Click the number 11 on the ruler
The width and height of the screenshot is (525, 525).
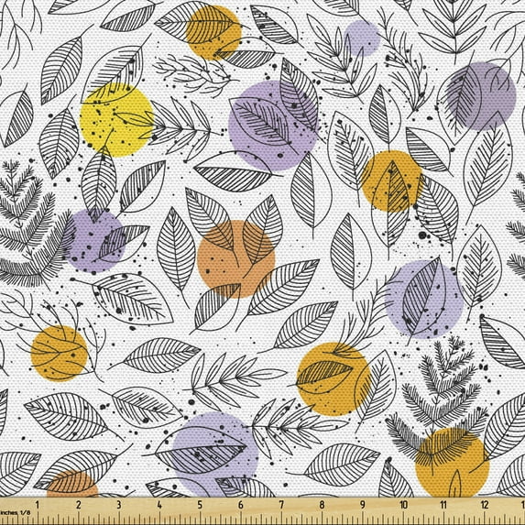point(443,505)
